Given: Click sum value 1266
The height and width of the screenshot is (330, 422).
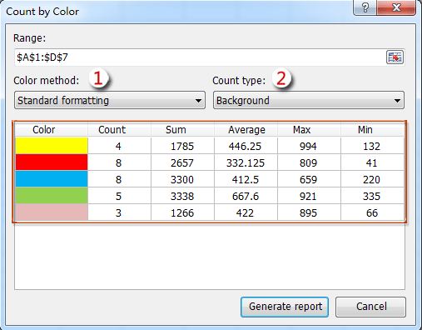Looking at the screenshot, I should tap(182, 213).
